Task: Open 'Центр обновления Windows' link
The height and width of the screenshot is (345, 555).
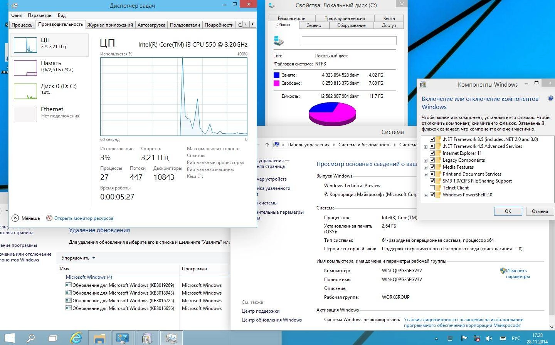Action: pos(272,320)
